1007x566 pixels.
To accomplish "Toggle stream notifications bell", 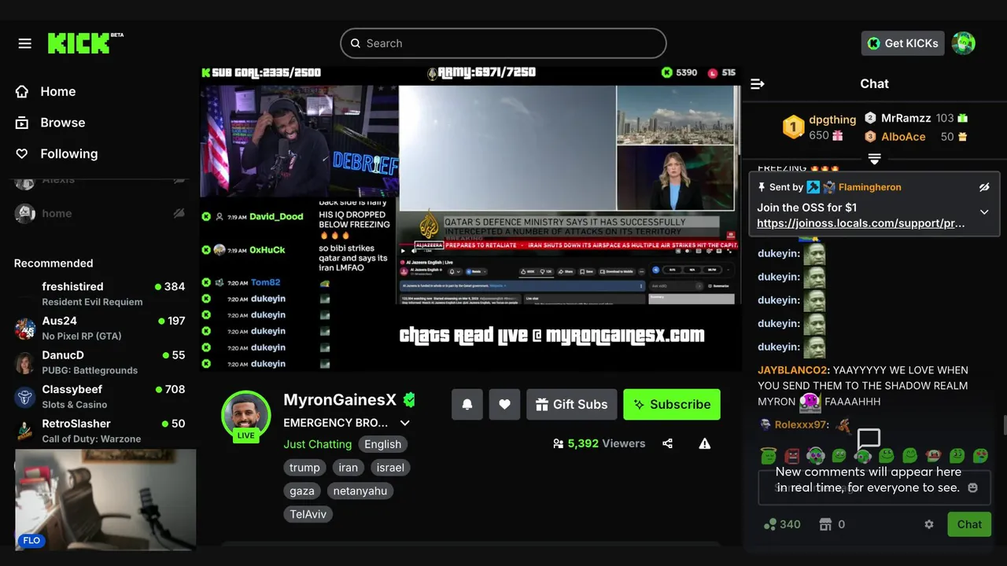I will (x=467, y=404).
